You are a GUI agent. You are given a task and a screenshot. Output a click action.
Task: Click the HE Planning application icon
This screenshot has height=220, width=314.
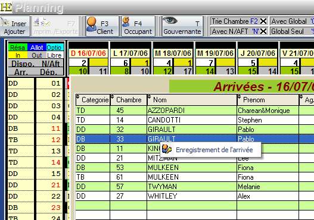(x=6, y=7)
